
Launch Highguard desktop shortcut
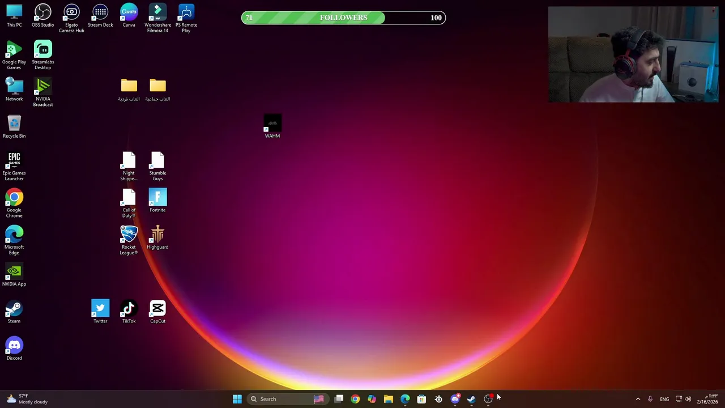(157, 237)
